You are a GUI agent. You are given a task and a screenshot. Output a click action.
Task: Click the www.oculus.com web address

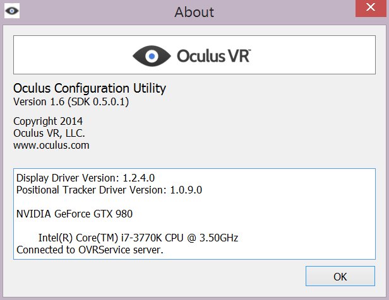pos(51,146)
